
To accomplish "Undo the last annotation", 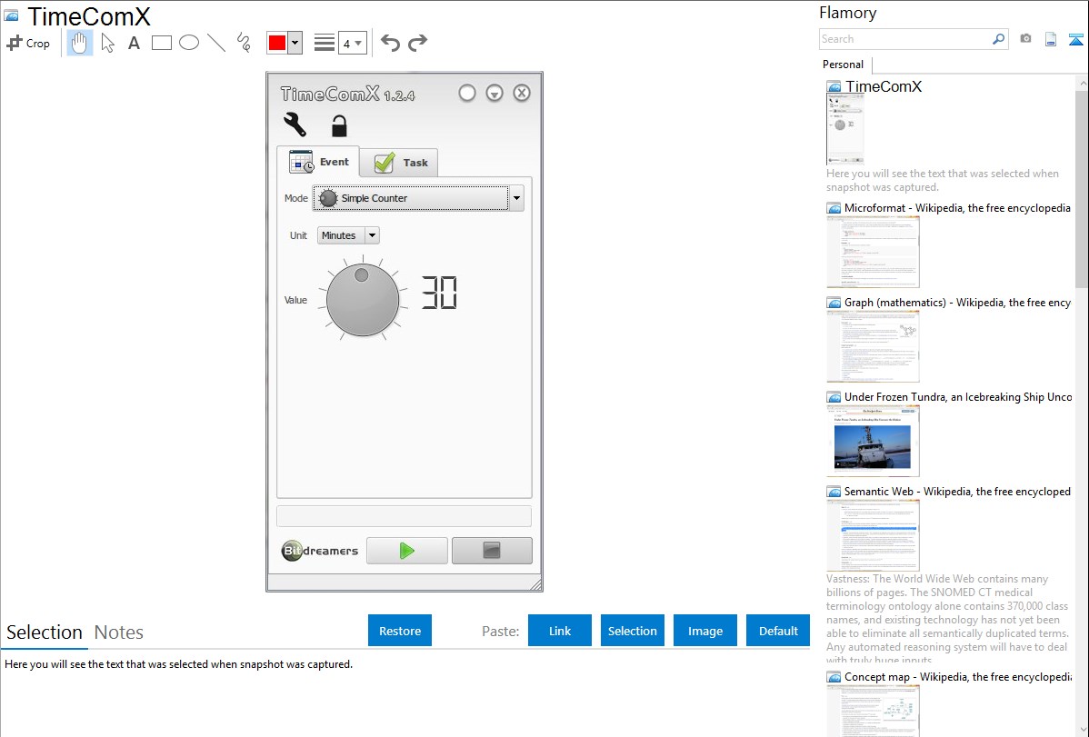I will click(x=390, y=43).
